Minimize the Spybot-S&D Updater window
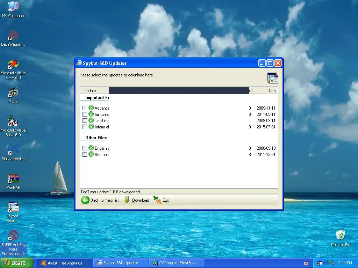Viewport: 358px width, 268px height. [262, 63]
